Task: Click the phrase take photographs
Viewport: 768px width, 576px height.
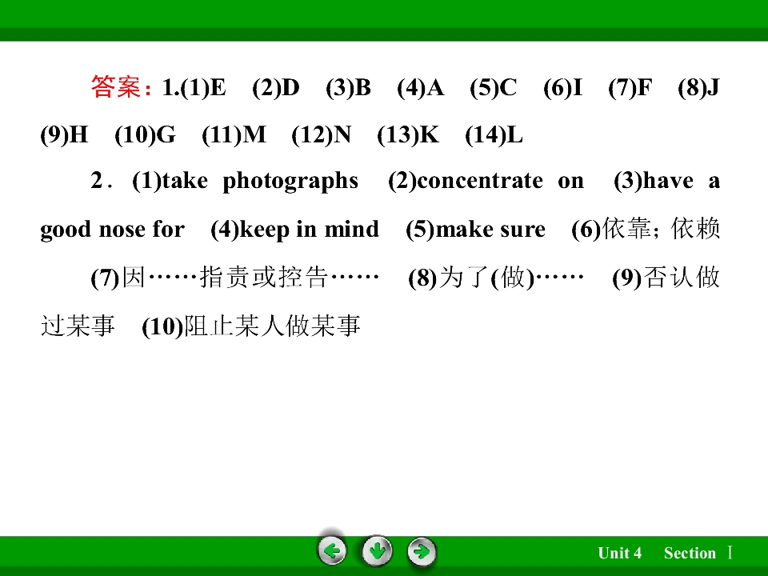Action: point(259,182)
